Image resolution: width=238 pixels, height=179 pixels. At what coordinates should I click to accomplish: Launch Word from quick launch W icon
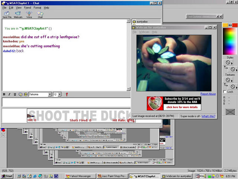[x=56, y=176]
